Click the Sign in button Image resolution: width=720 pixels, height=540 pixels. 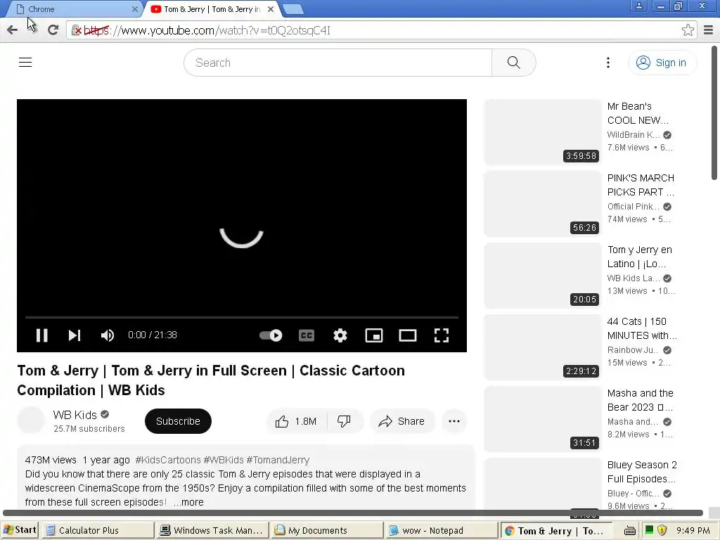pyautogui.click(x=662, y=63)
